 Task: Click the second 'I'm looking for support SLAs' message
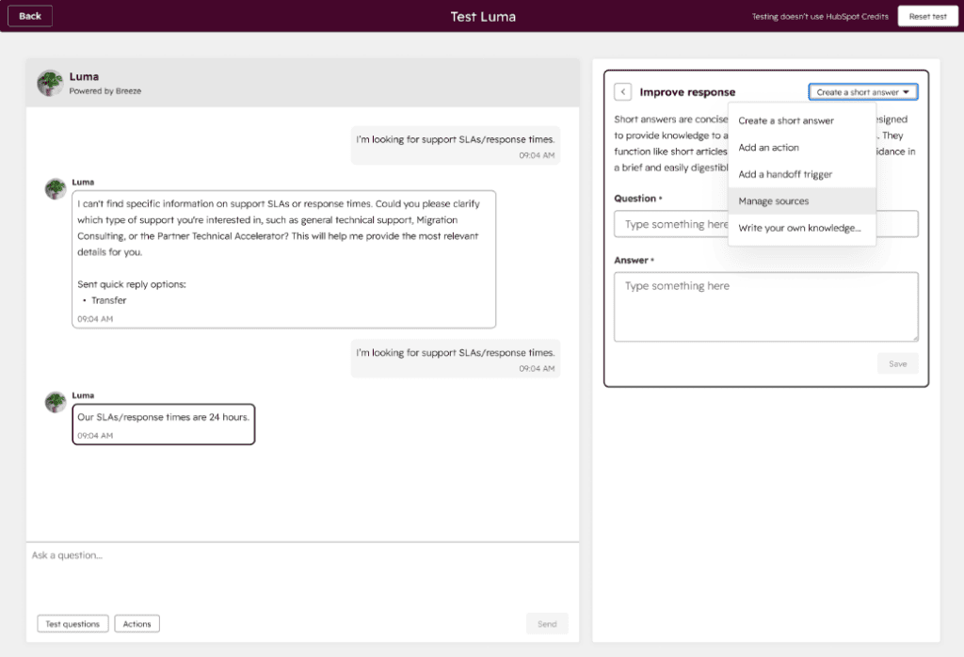(x=456, y=359)
